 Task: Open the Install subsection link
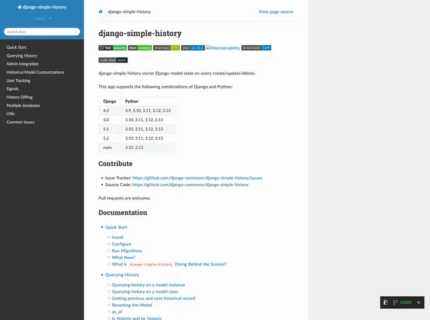tap(117, 237)
